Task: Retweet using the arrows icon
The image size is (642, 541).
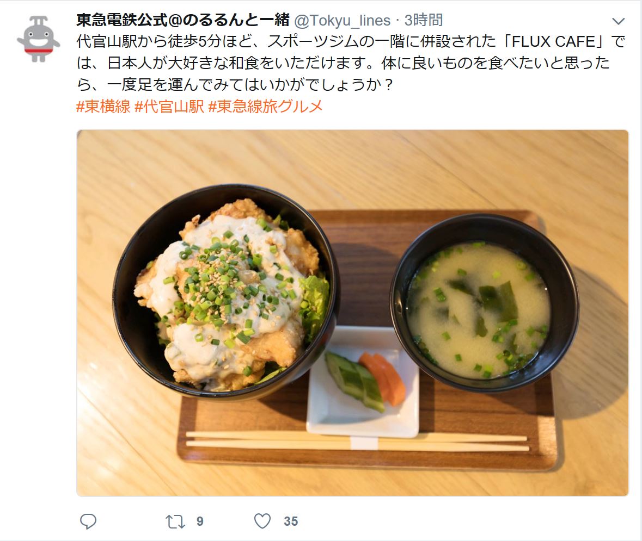Action: [x=175, y=522]
